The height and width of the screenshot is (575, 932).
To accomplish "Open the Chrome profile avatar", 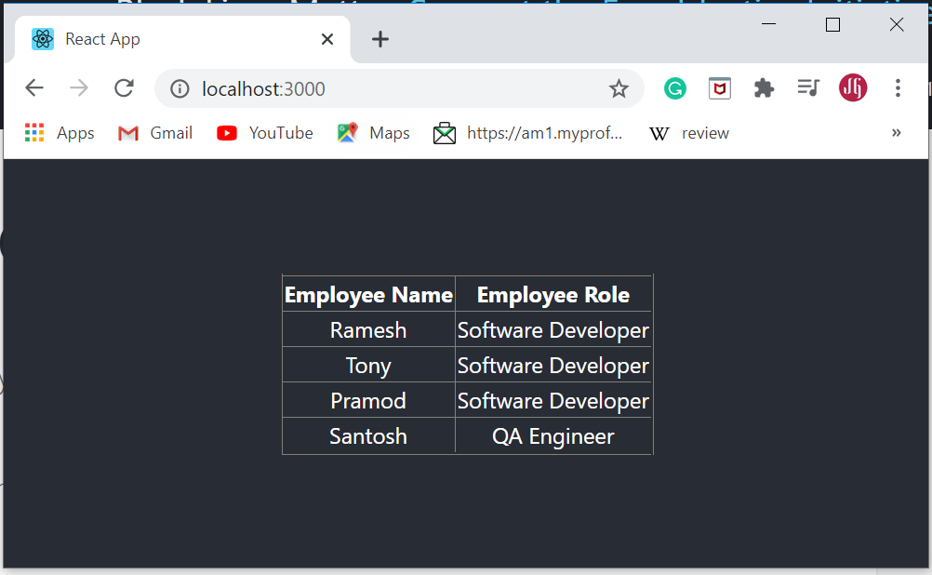I will tap(853, 88).
